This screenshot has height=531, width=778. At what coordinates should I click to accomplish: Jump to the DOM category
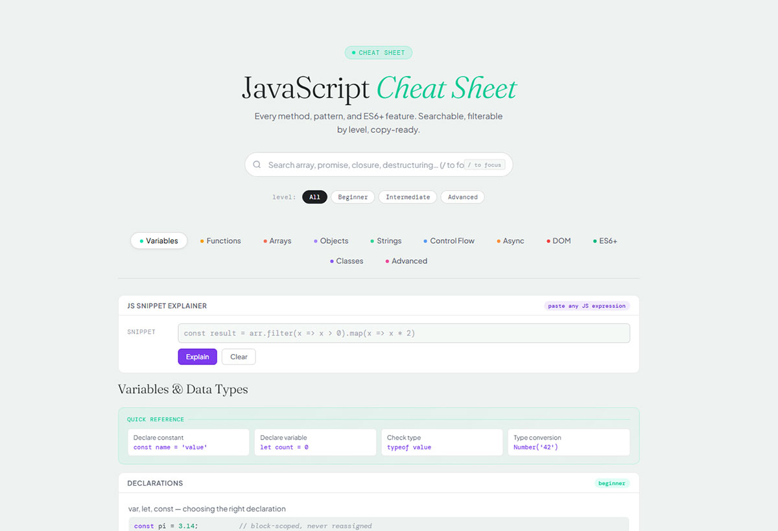point(558,241)
